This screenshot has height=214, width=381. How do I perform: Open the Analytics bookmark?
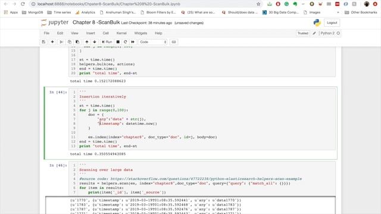[x=85, y=12]
